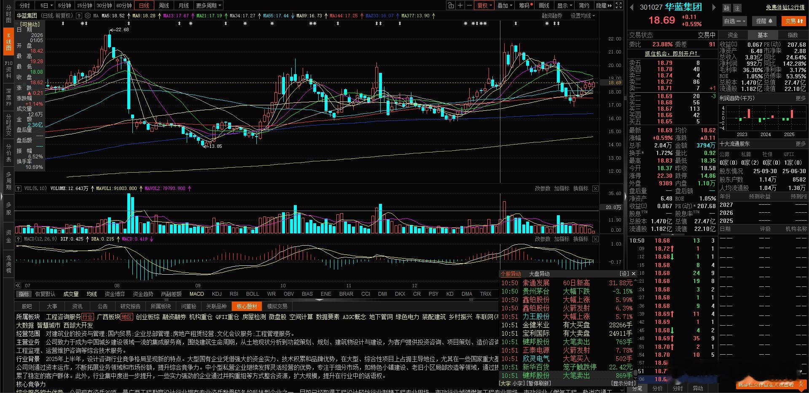Open price alerts with the 提醒 bell icon
This screenshot has width=809, height=393.
coord(764,21)
